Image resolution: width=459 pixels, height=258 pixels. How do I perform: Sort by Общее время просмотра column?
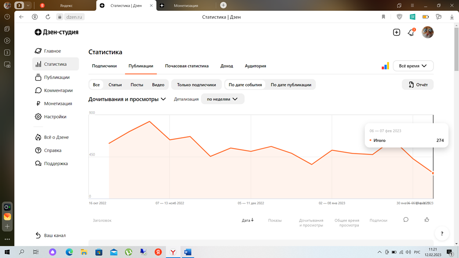pyautogui.click(x=347, y=222)
